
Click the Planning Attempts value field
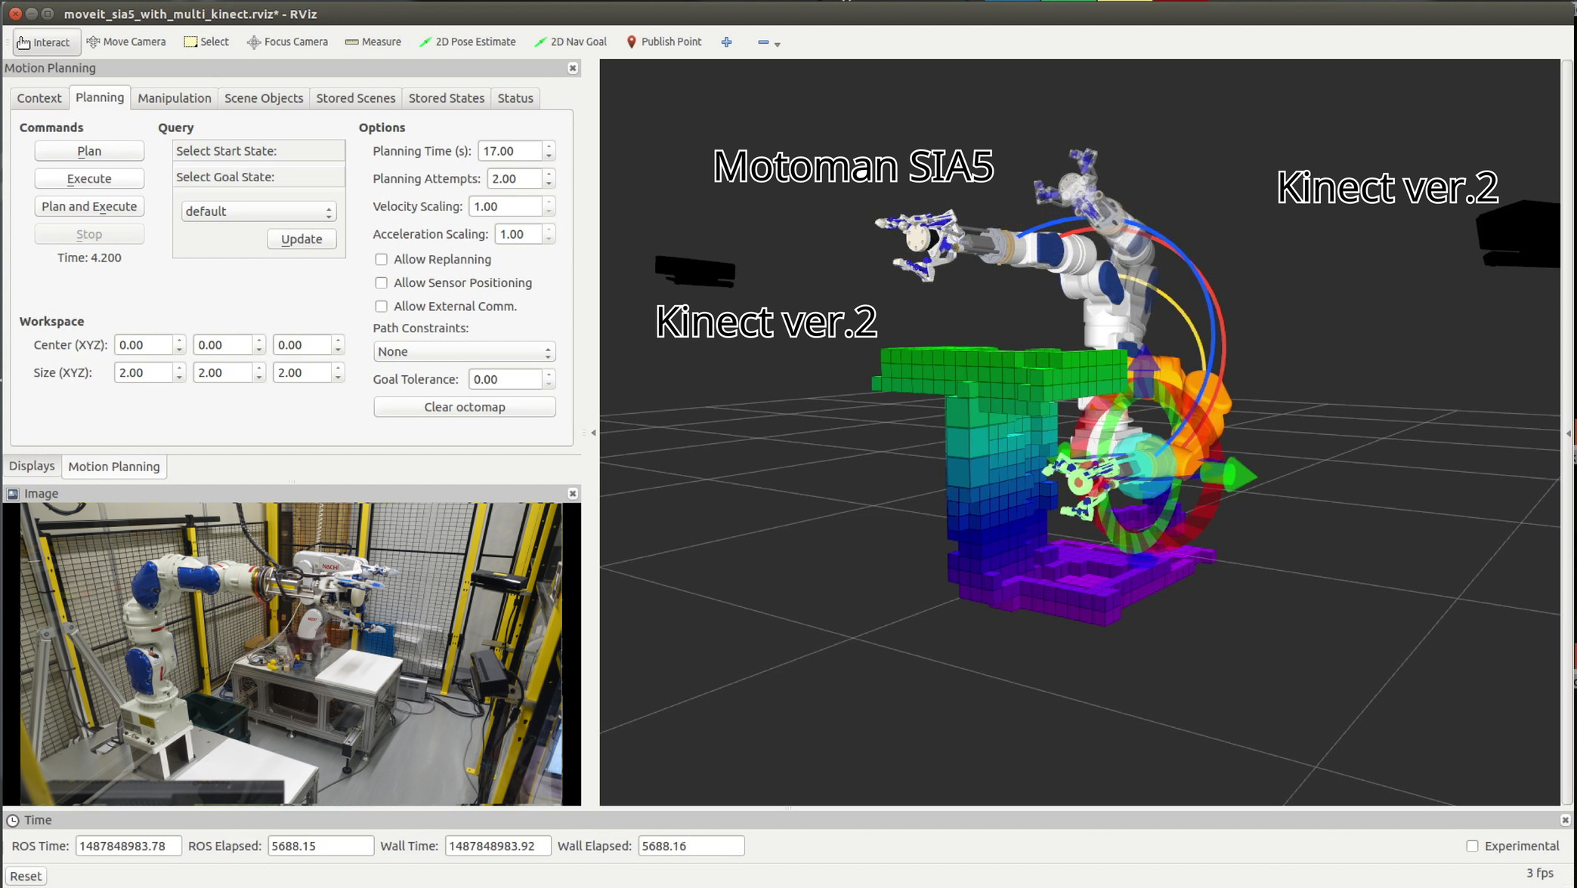click(x=515, y=179)
